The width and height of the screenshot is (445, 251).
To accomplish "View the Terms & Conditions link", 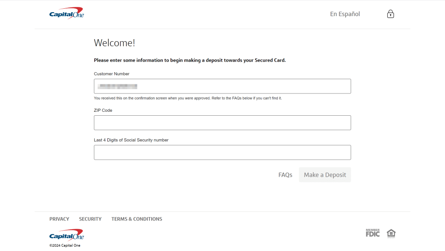I will click(x=137, y=219).
